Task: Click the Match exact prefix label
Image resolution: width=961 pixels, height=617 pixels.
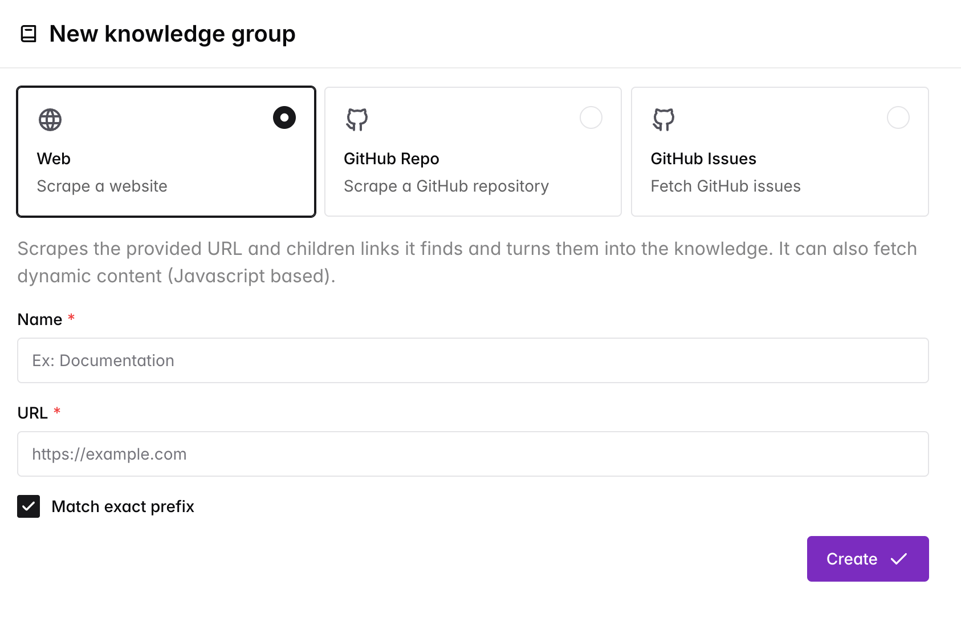Action: coord(123,506)
